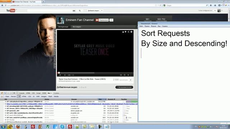Viewport: 230px width, 129px height.
Task: Reload the page in Firefox
Action: [x=160, y=5]
